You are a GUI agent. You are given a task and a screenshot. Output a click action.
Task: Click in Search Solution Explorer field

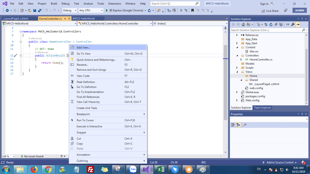click(267, 30)
